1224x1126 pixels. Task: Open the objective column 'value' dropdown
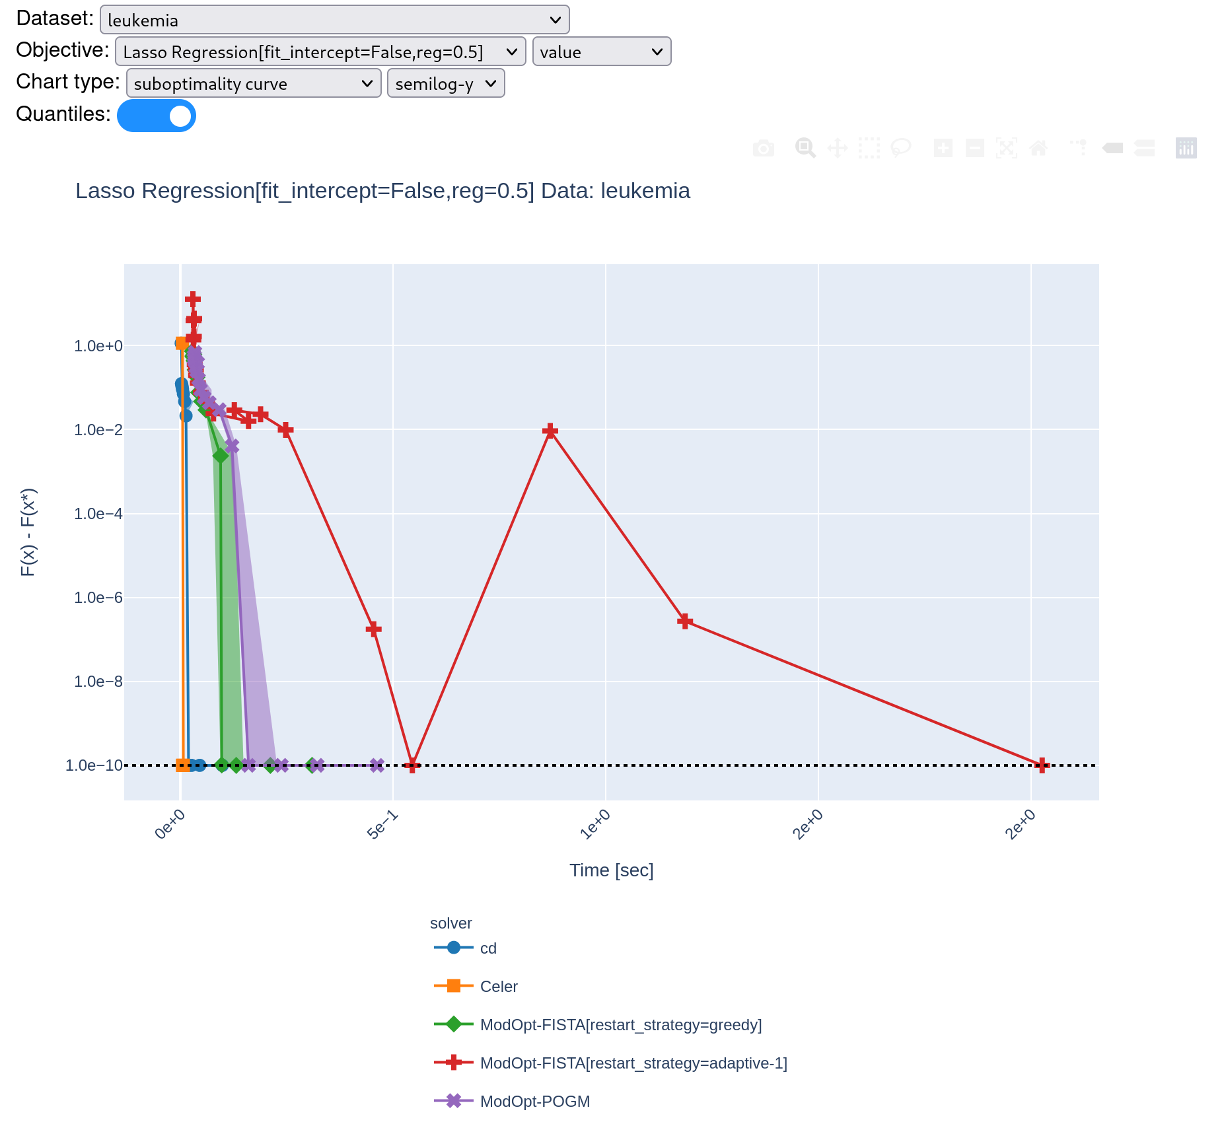coord(602,52)
